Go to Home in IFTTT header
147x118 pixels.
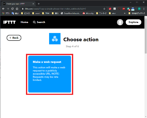pos(24,22)
